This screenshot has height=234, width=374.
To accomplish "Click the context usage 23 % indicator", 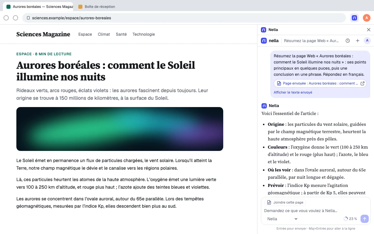I will [x=350, y=219].
